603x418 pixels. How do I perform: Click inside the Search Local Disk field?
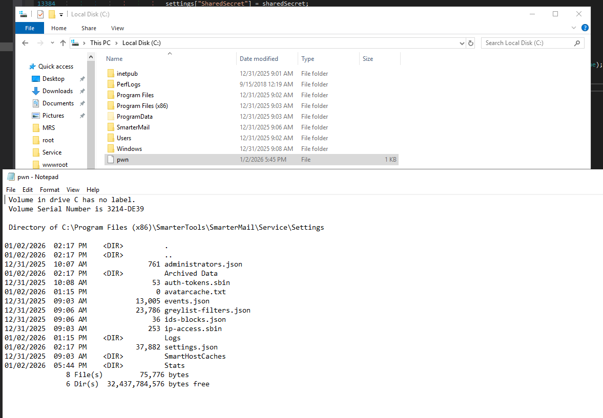523,43
